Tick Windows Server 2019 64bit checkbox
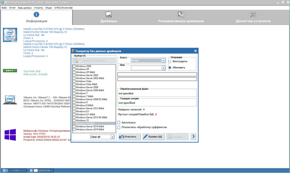This screenshot has width=290, height=173. tap(74, 130)
